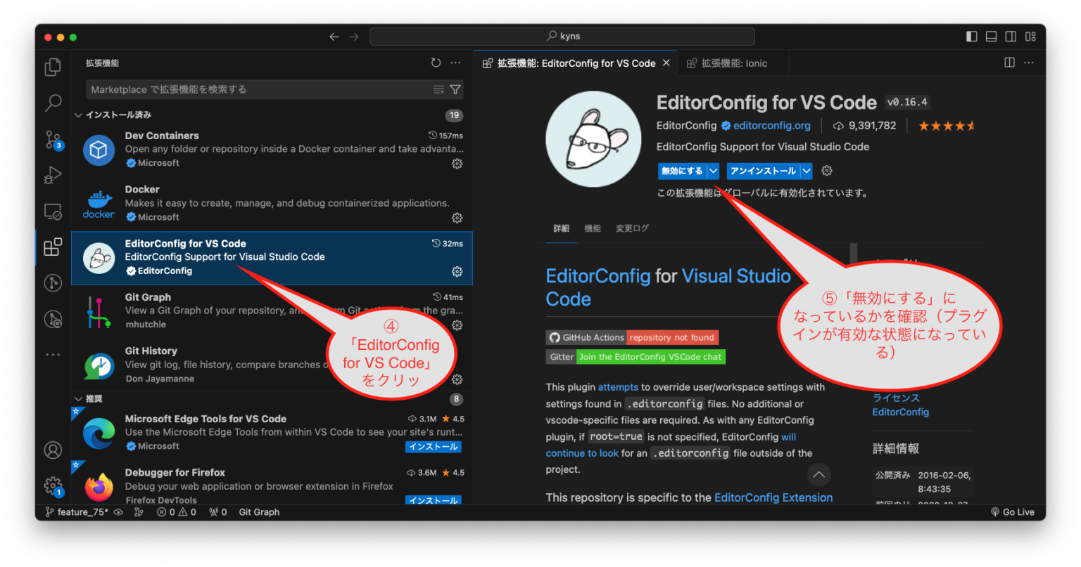This screenshot has width=1081, height=567.
Task: Open errors and warnings count in status bar
Action: (177, 512)
